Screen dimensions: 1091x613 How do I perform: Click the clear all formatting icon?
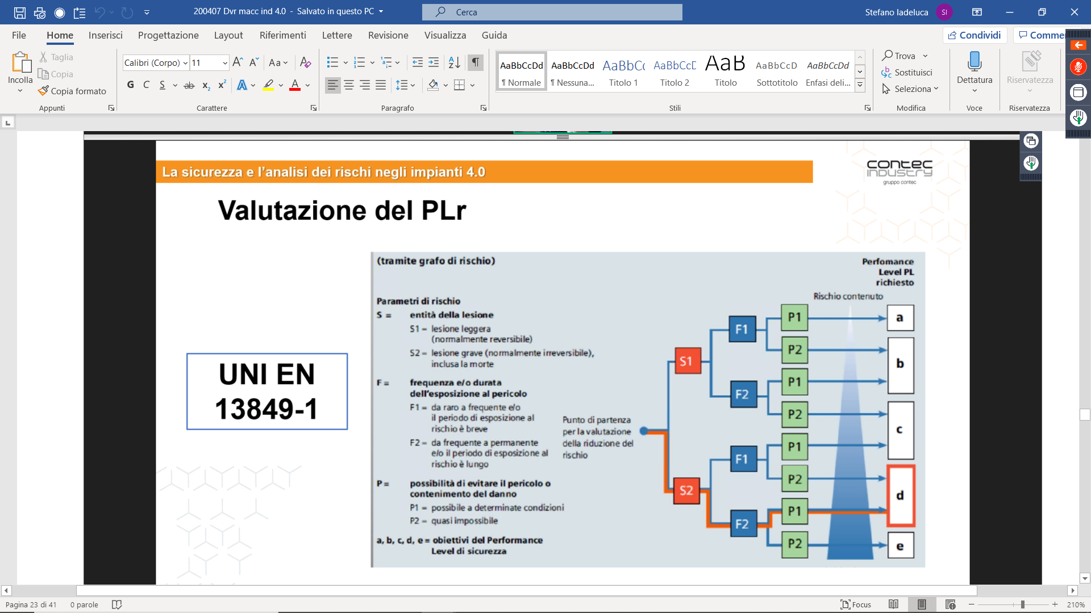click(x=305, y=62)
